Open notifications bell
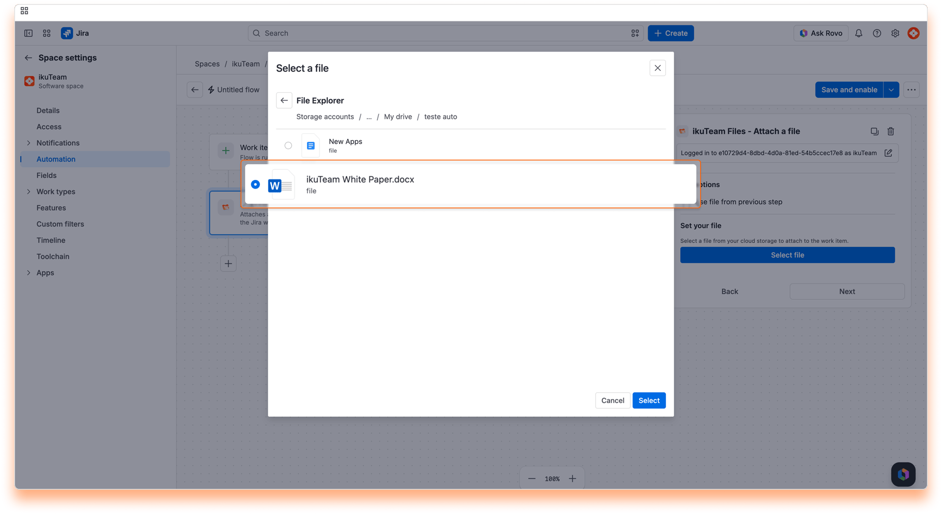The image size is (942, 514). coord(859,33)
